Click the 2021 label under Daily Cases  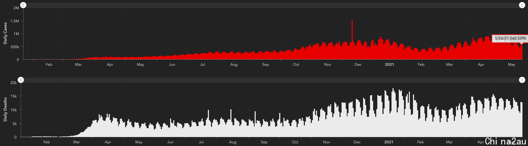tap(389, 65)
